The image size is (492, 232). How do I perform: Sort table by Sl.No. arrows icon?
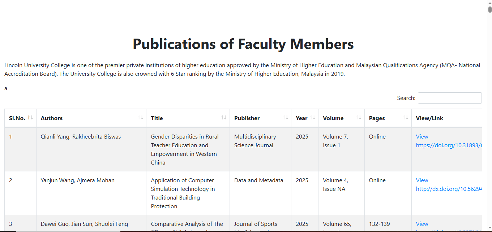click(x=30, y=118)
